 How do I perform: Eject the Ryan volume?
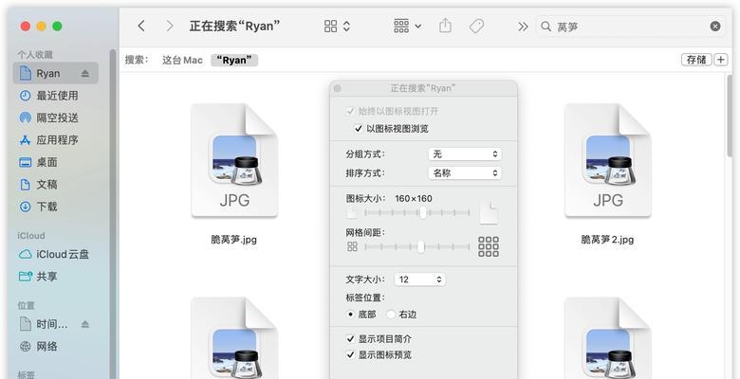tap(85, 73)
